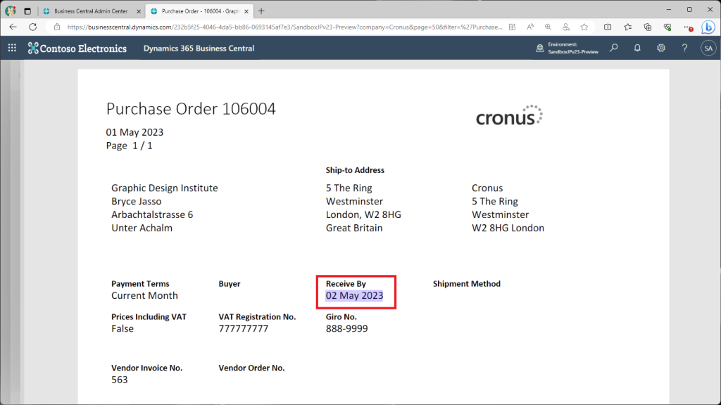Click the Unter Achalm address line
The width and height of the screenshot is (721, 405).
[142, 228]
